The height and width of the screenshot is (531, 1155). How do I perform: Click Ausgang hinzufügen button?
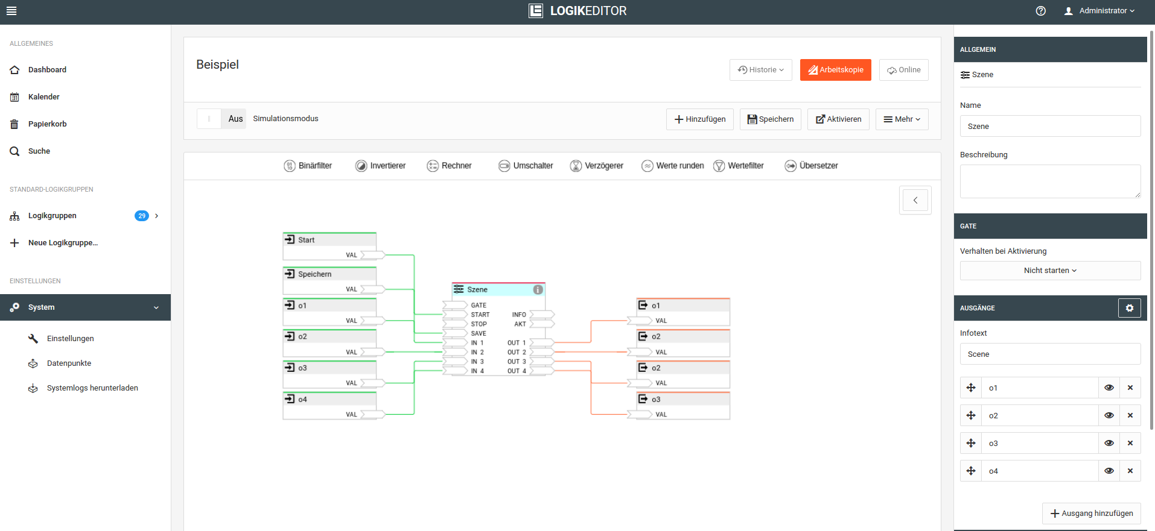[1091, 514]
